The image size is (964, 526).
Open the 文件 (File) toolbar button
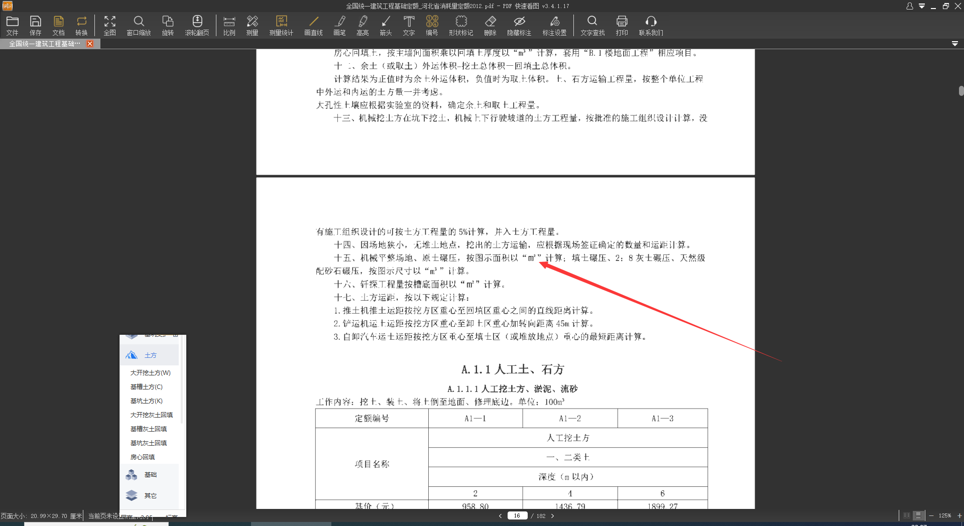click(13, 25)
